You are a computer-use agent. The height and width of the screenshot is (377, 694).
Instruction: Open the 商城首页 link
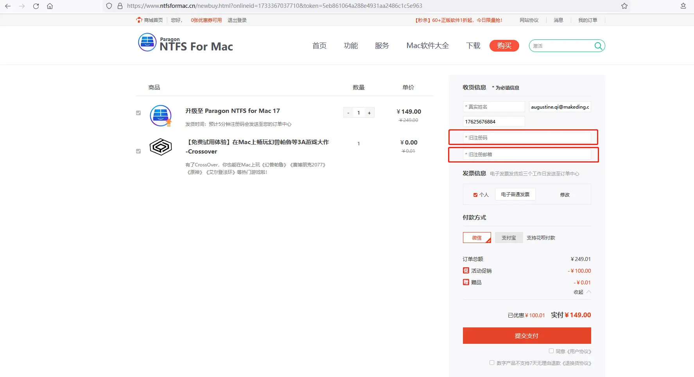[x=153, y=20]
